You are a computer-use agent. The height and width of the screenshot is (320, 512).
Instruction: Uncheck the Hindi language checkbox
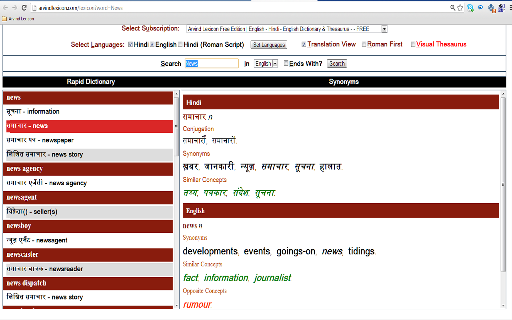coord(130,44)
